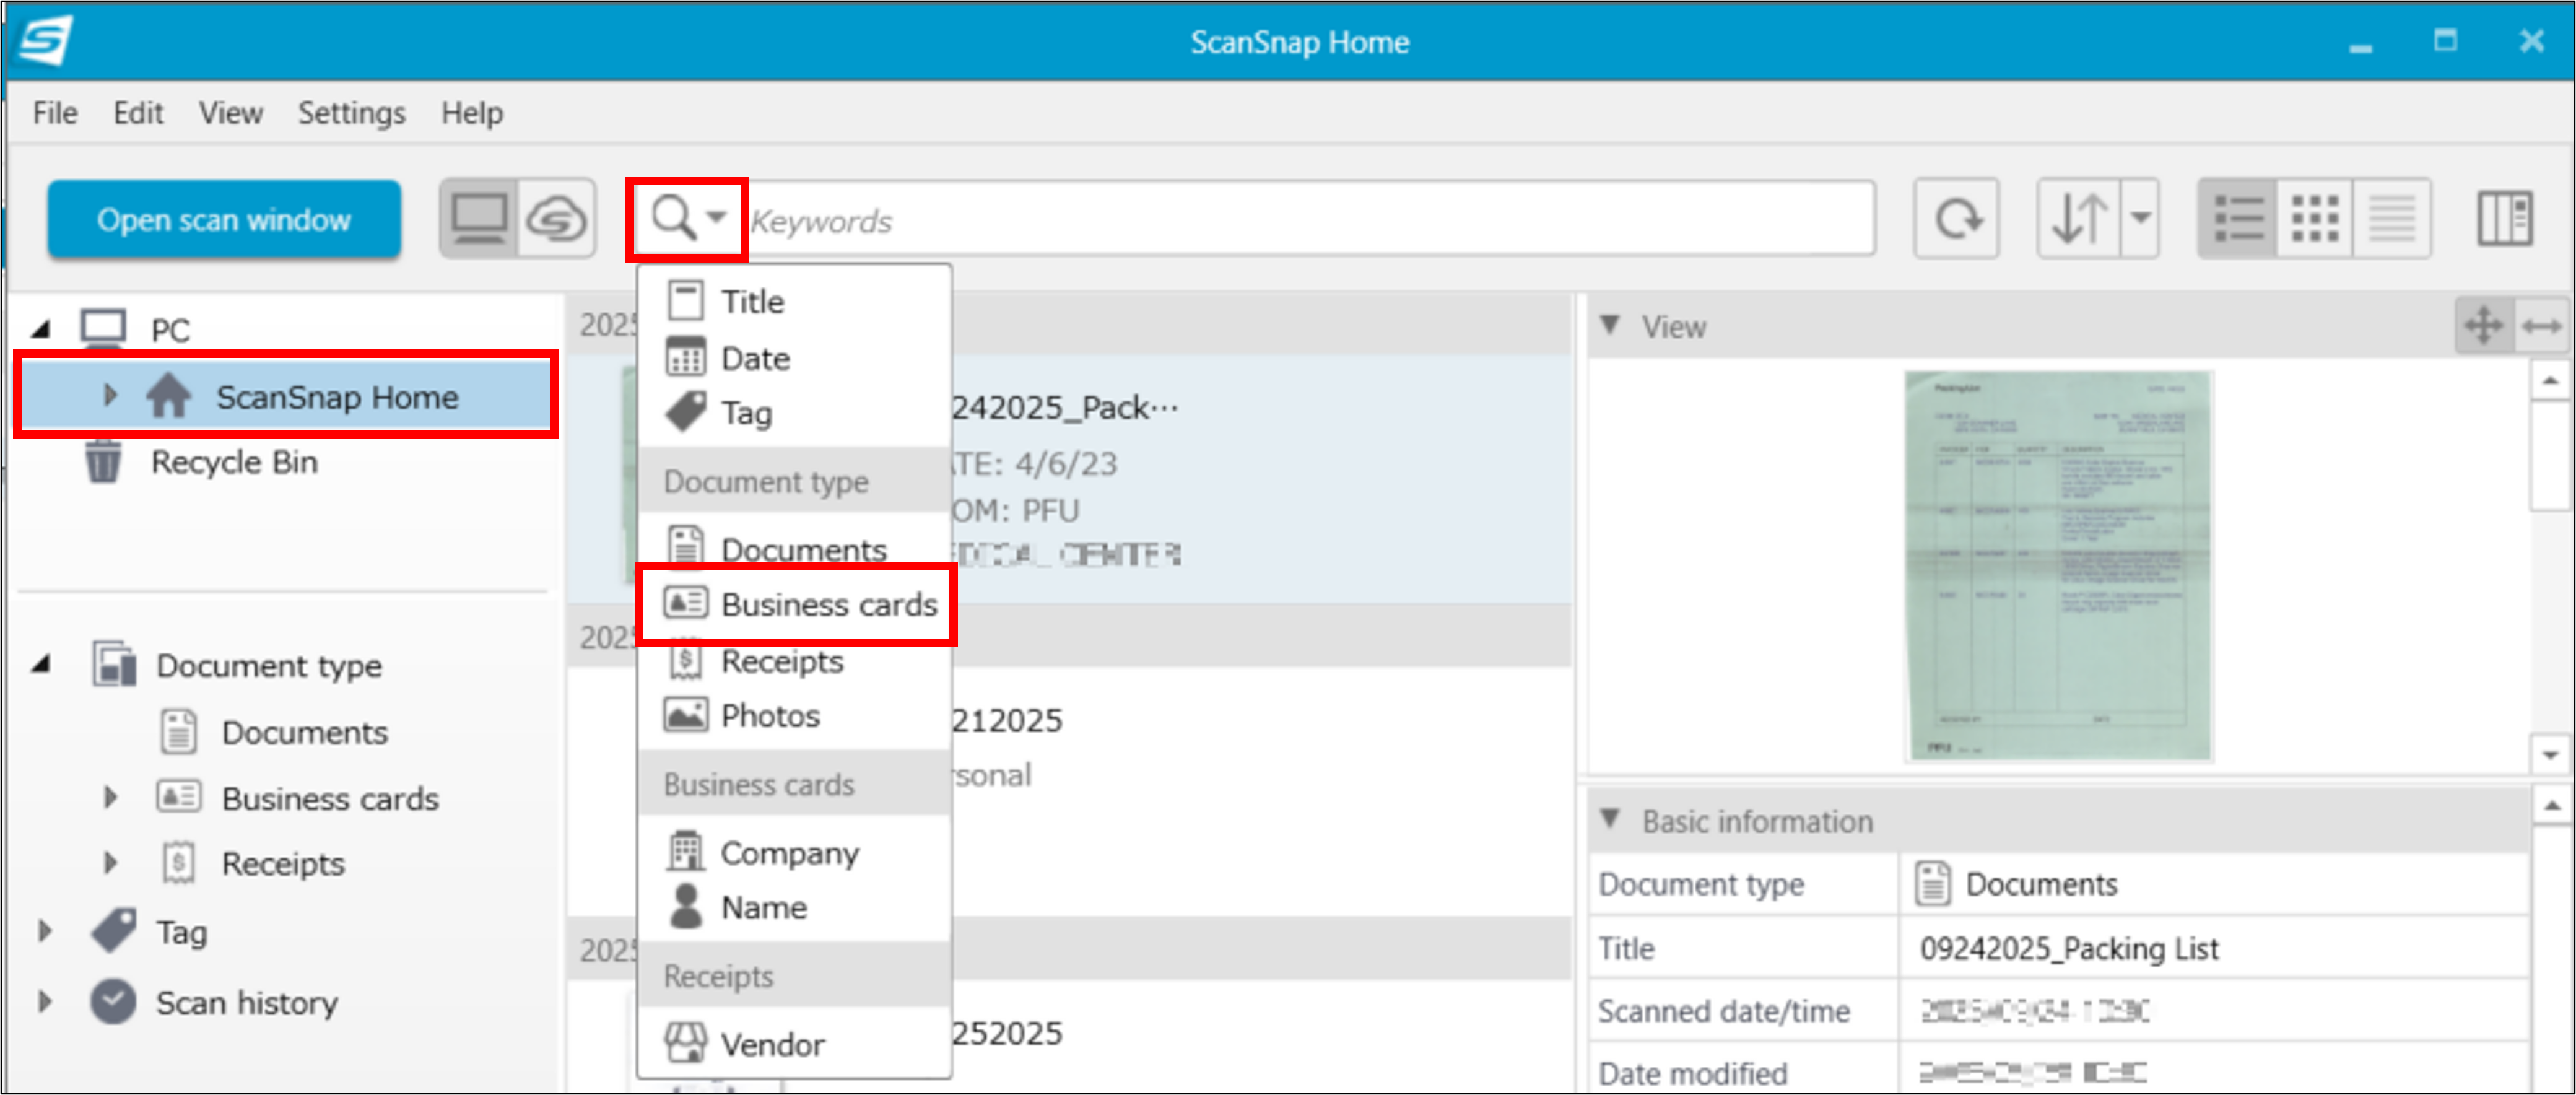Expand the Tag tree node
This screenshot has height=1095, width=2576.
pos(44,931)
